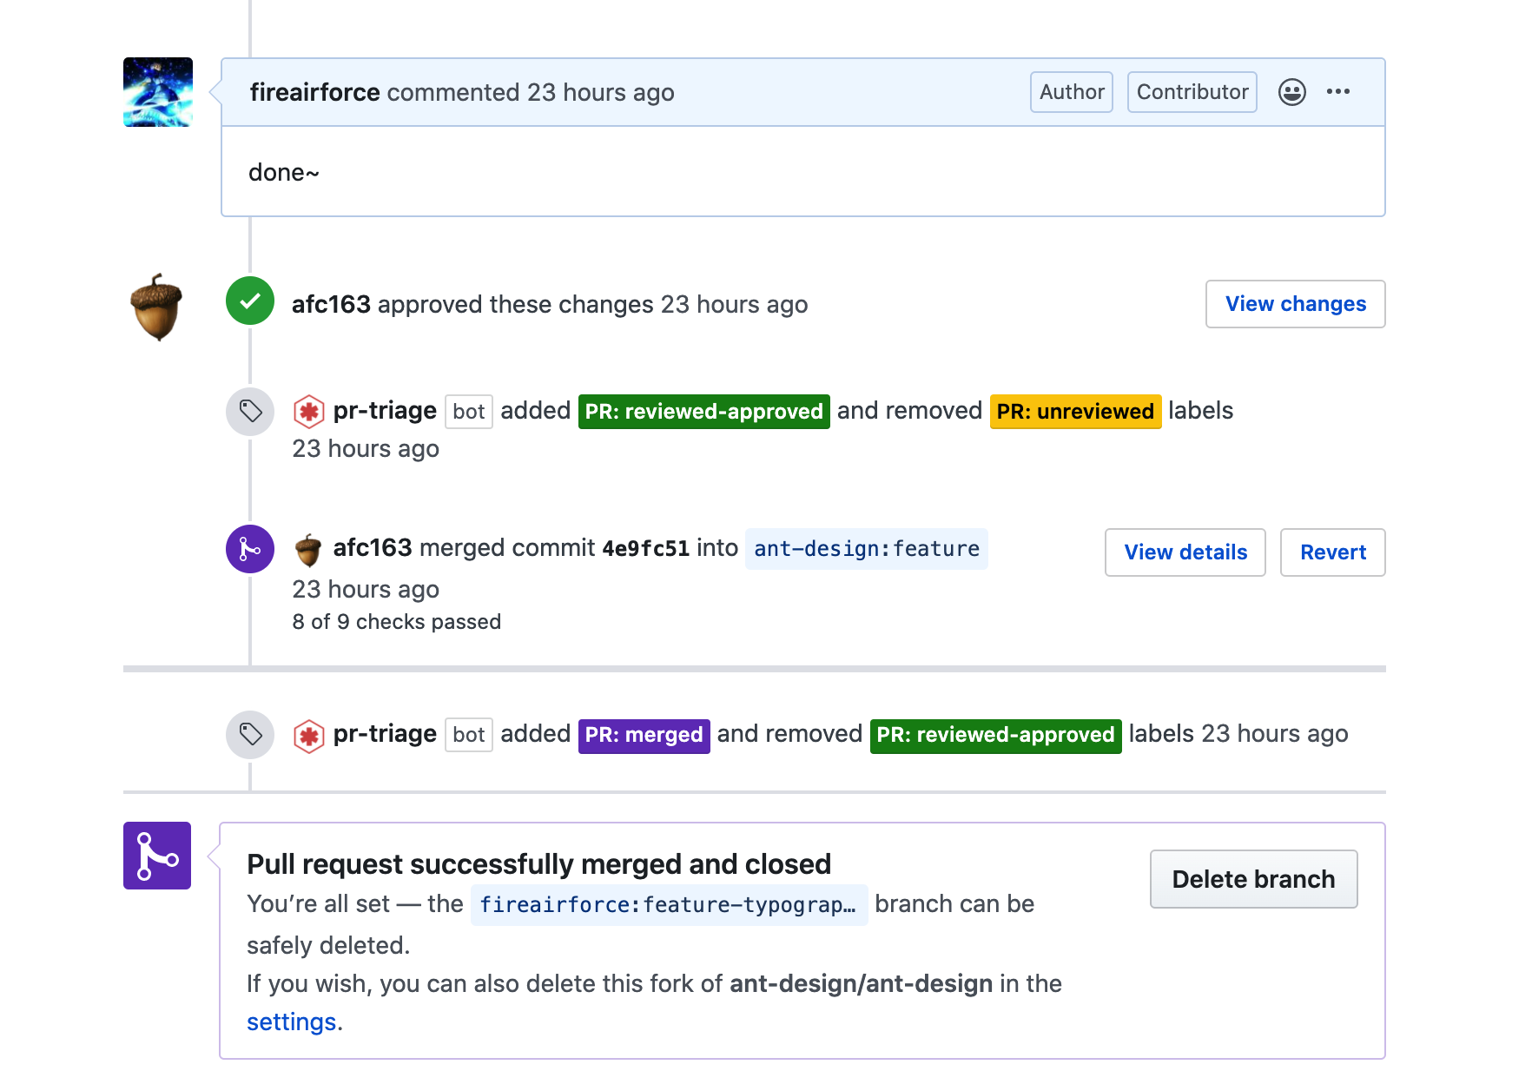Open commit 4e9fc51

pyautogui.click(x=645, y=549)
